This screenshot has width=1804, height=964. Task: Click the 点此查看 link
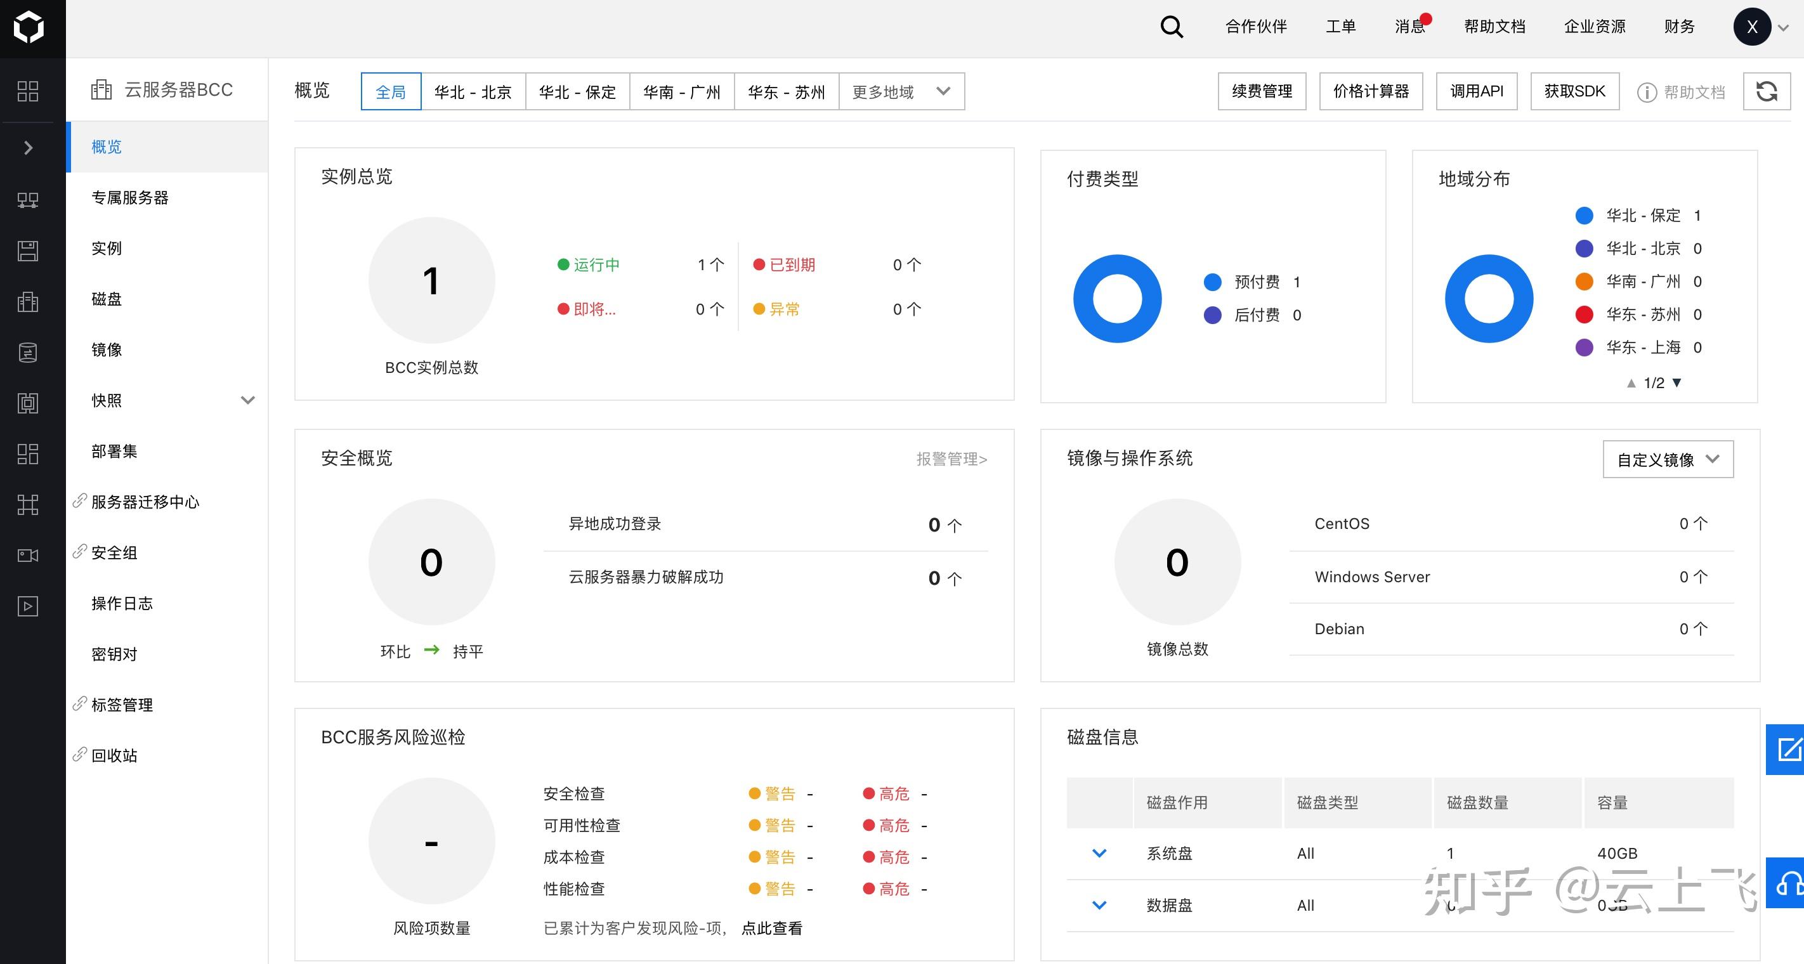(x=772, y=928)
